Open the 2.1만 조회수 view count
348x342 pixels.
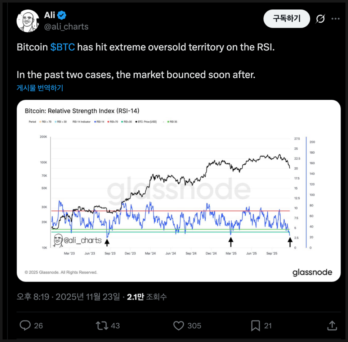[147, 297]
